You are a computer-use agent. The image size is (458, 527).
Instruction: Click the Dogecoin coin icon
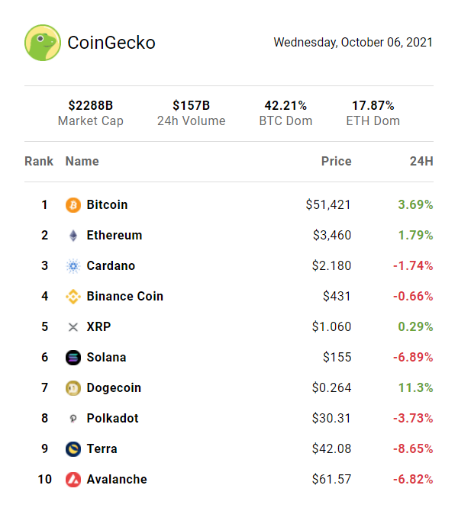73,388
